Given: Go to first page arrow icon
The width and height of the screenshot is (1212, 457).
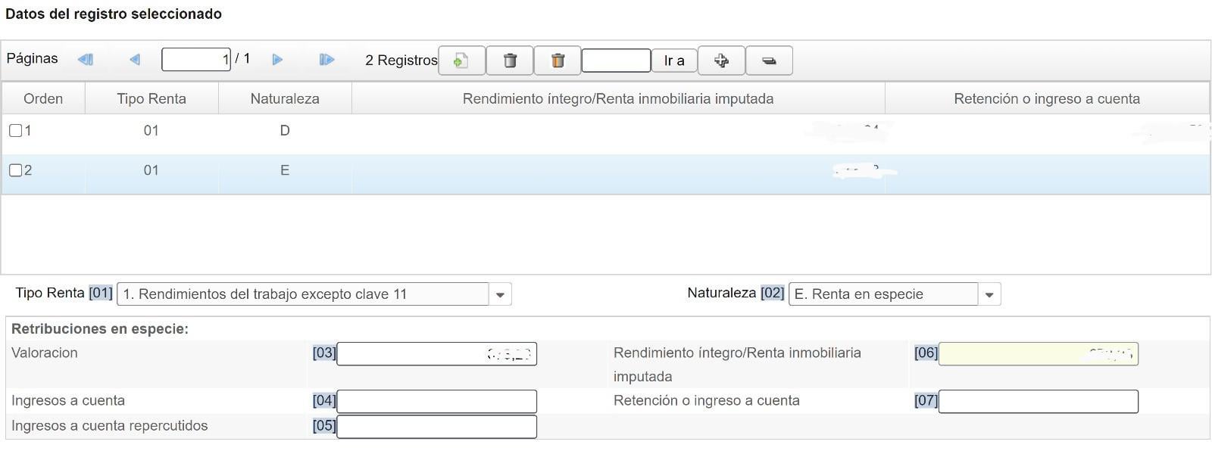Looking at the screenshot, I should [86, 60].
